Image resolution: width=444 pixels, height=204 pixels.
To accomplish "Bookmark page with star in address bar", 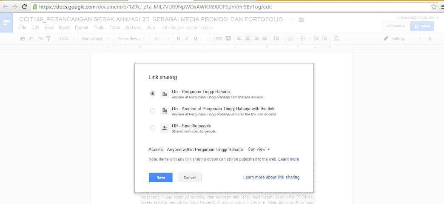I will click(x=433, y=7).
